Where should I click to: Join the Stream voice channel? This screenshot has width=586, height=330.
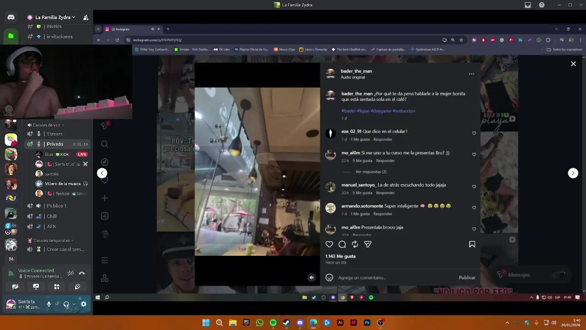57,134
